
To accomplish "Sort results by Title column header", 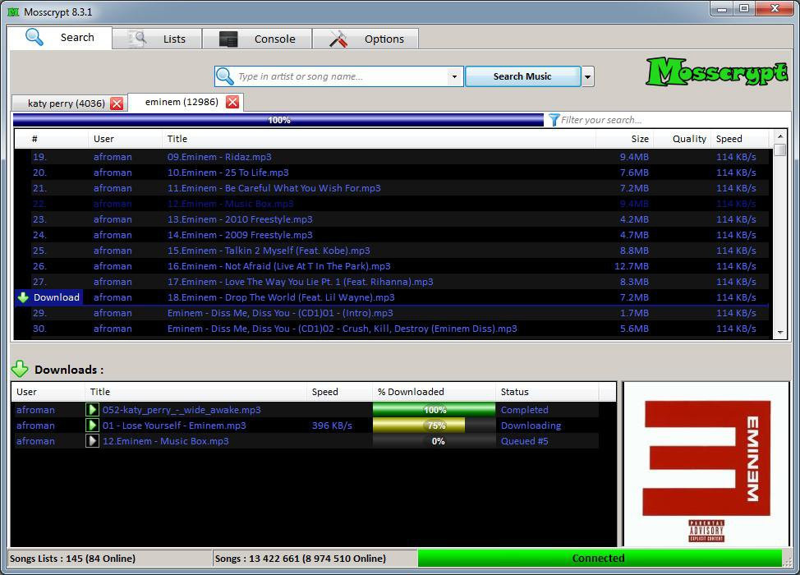I will click(x=379, y=139).
